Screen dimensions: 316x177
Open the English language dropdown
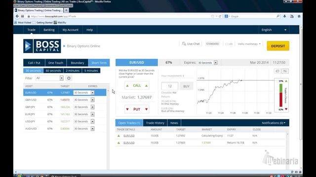pyautogui.click(x=274, y=29)
